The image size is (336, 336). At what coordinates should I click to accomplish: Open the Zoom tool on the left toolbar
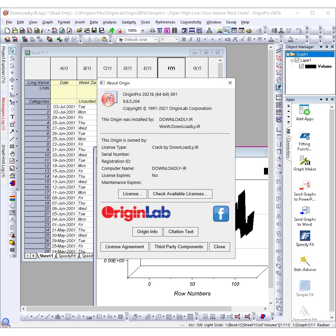point(12,58)
